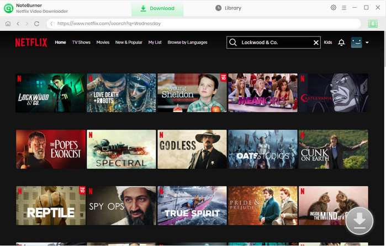This screenshot has width=386, height=246.
Task: Click the URL address bar
Action: (204, 24)
